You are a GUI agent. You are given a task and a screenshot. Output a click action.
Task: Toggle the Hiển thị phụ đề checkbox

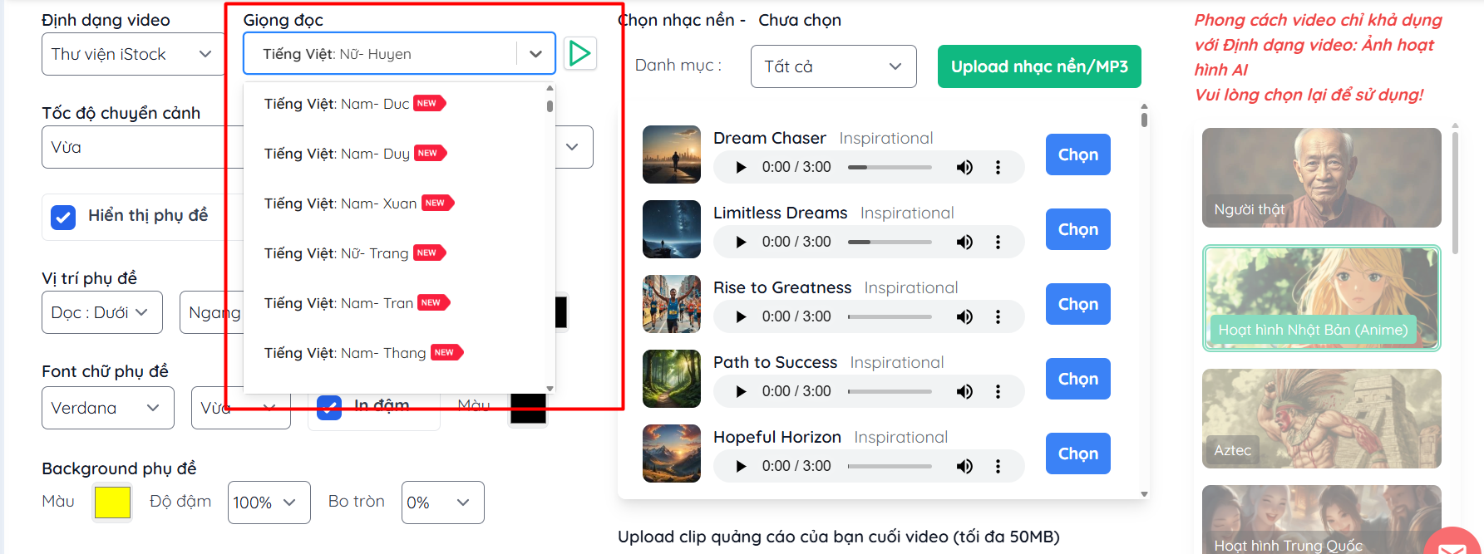[x=63, y=217]
